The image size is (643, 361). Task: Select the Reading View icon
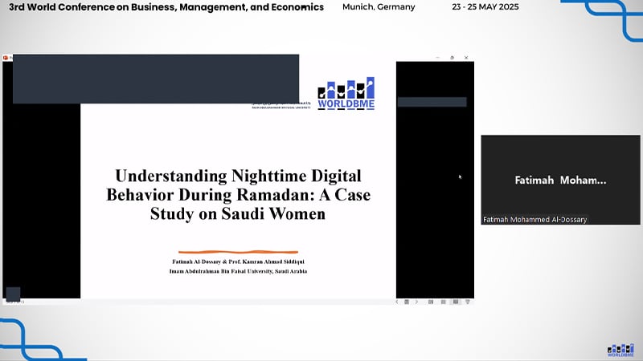[456, 302]
